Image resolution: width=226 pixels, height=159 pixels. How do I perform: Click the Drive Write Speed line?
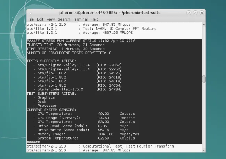pyautogui.click(x=81, y=130)
